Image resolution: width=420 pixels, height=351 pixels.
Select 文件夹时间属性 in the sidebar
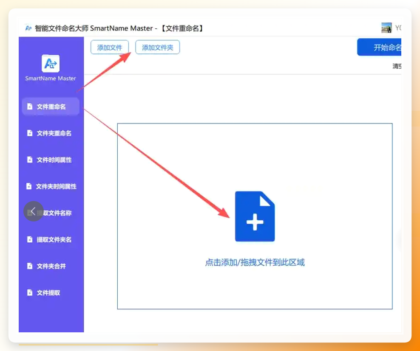pyautogui.click(x=51, y=186)
